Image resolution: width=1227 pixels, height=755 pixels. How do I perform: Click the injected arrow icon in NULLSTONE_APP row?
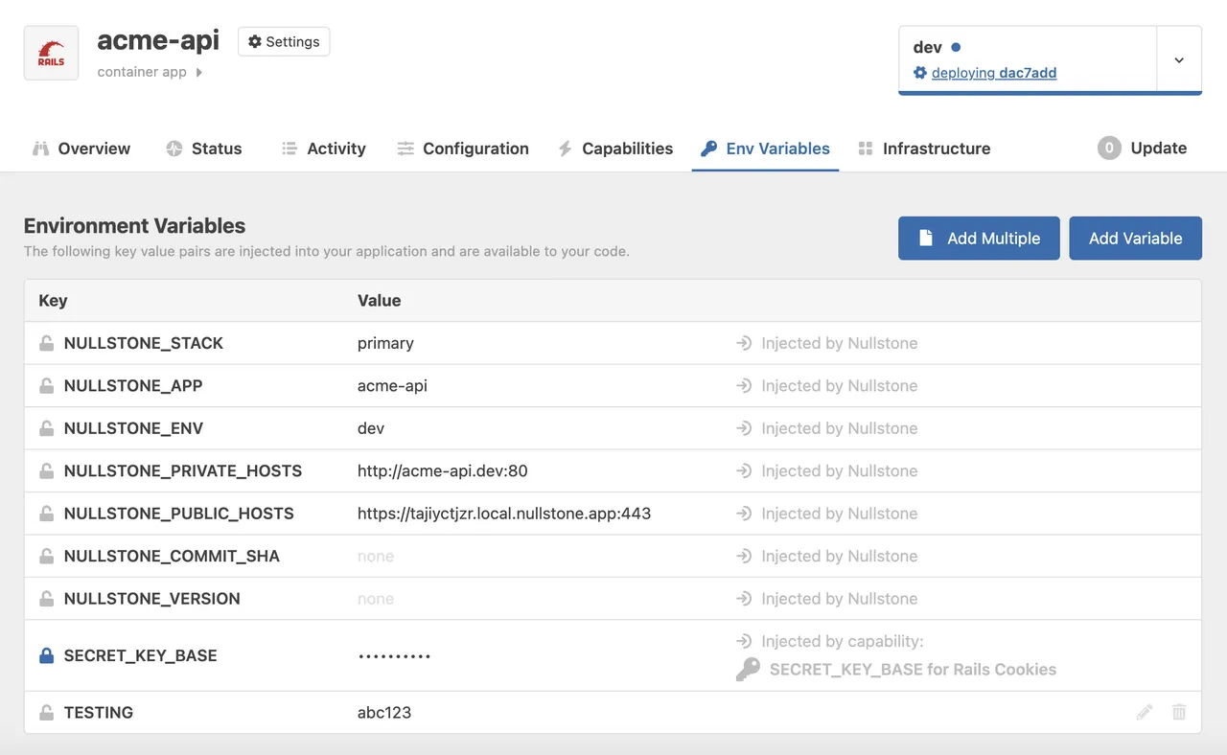(x=744, y=385)
